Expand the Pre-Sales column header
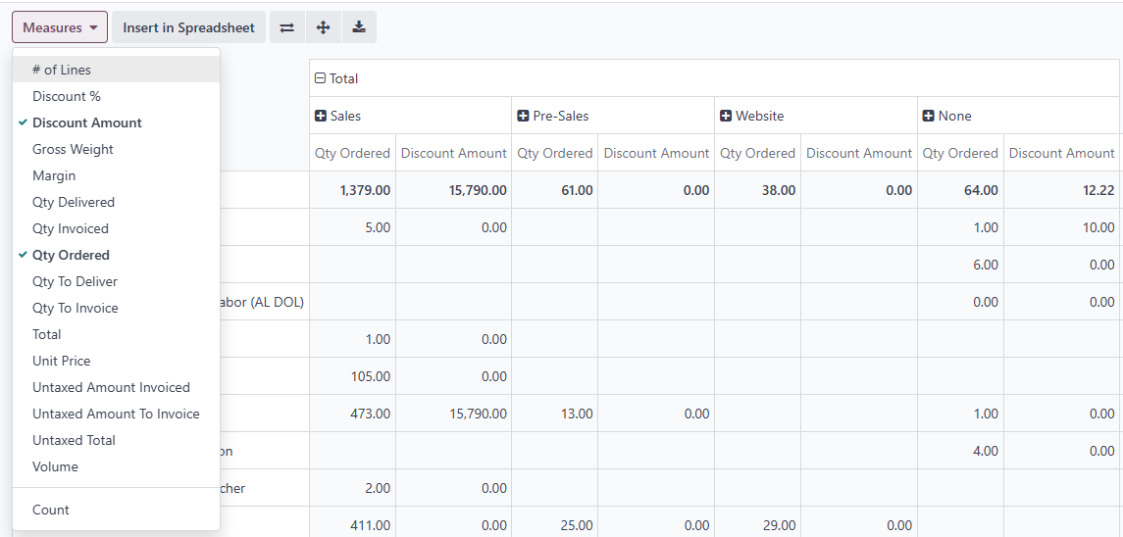This screenshot has height=537, width=1123. coord(553,116)
